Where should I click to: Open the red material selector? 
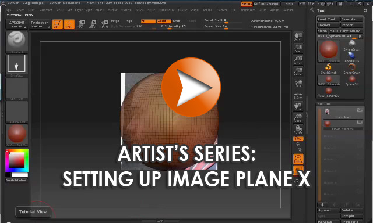point(17,135)
